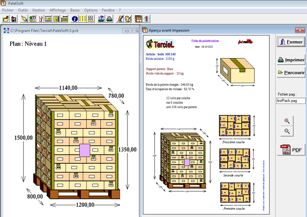Click the layout plan grid icon
The height and width of the screenshot is (217, 307).
click(x=90, y=19)
